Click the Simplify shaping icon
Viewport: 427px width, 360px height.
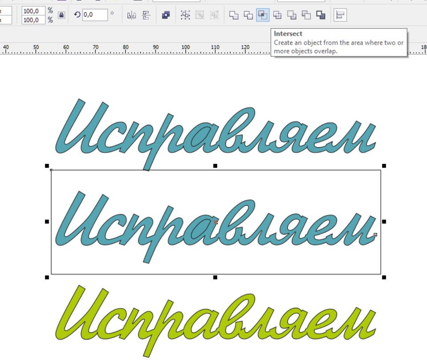[277, 15]
